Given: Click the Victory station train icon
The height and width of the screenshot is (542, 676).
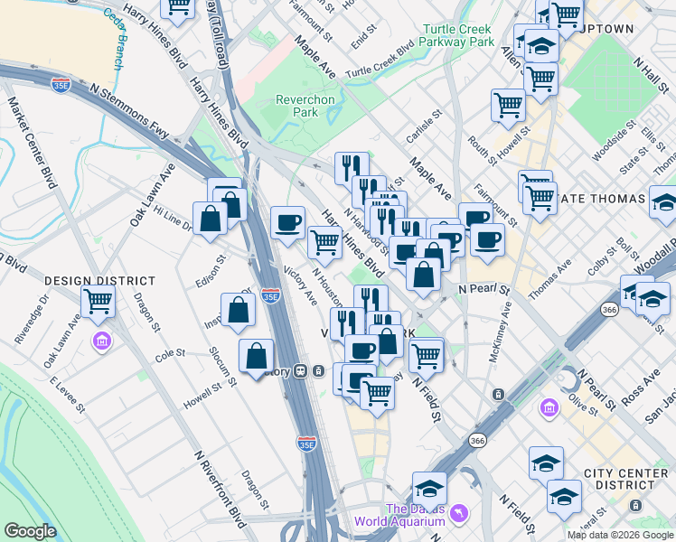Looking at the screenshot, I should pyautogui.click(x=300, y=371).
